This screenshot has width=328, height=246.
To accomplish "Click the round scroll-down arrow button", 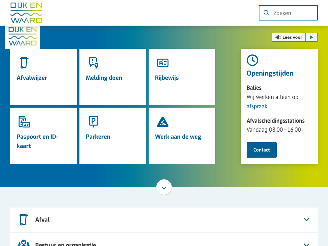I will (164, 187).
